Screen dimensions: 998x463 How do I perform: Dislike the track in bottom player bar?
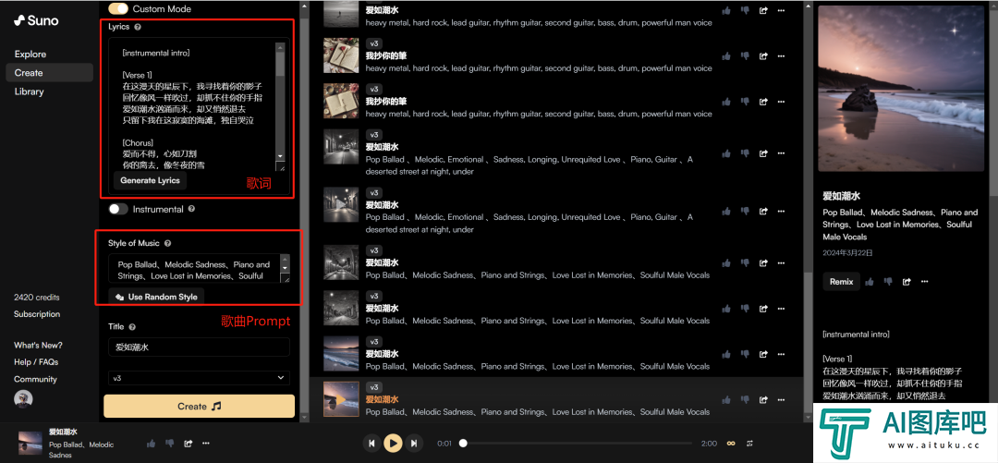[170, 444]
